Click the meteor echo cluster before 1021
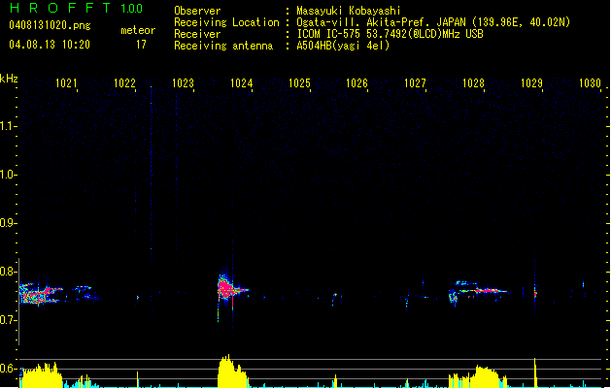 pyautogui.click(x=41, y=294)
